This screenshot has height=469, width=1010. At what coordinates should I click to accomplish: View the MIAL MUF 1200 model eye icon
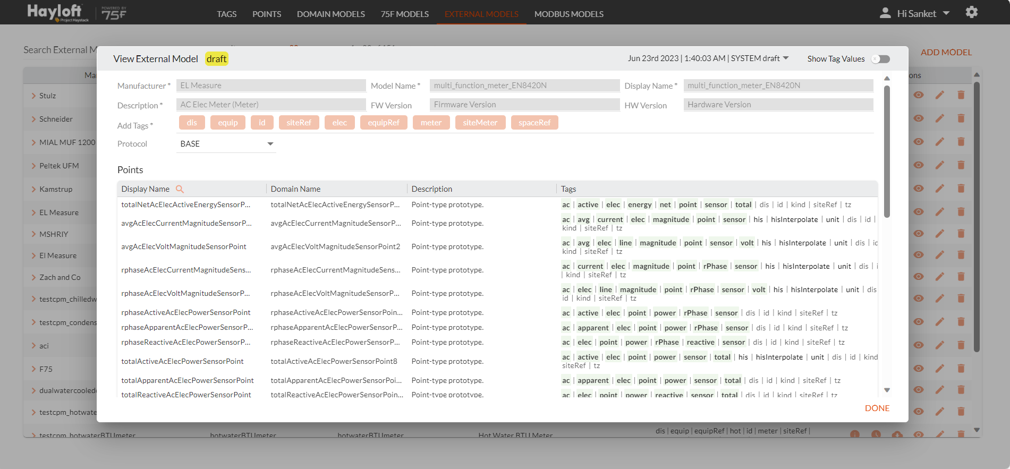(919, 142)
